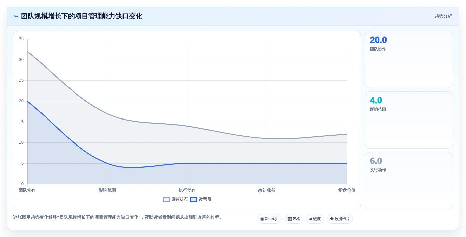Toggle the 原有状态 legend item
The image size is (466, 237).
coord(175,200)
